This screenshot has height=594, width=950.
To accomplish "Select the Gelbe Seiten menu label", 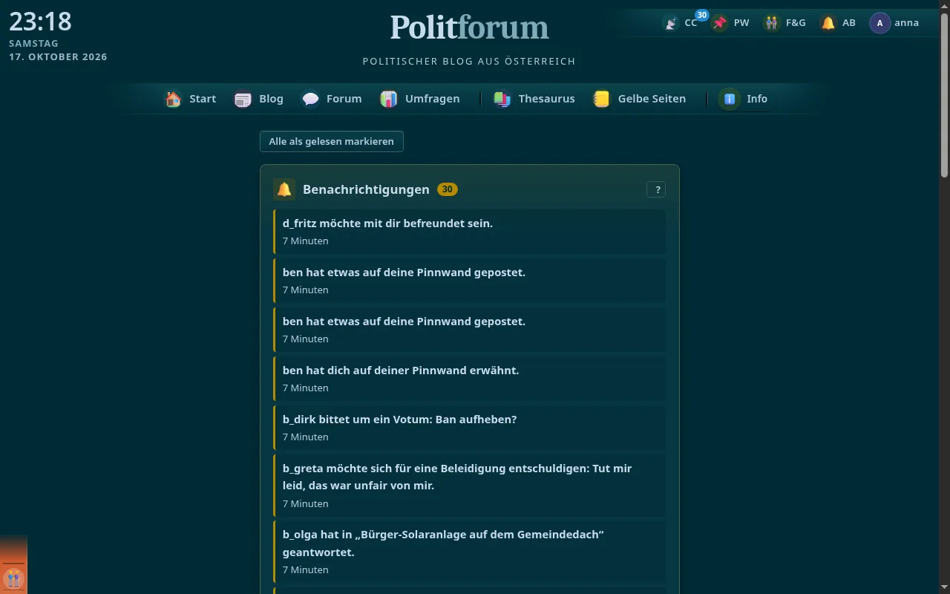I will (652, 99).
